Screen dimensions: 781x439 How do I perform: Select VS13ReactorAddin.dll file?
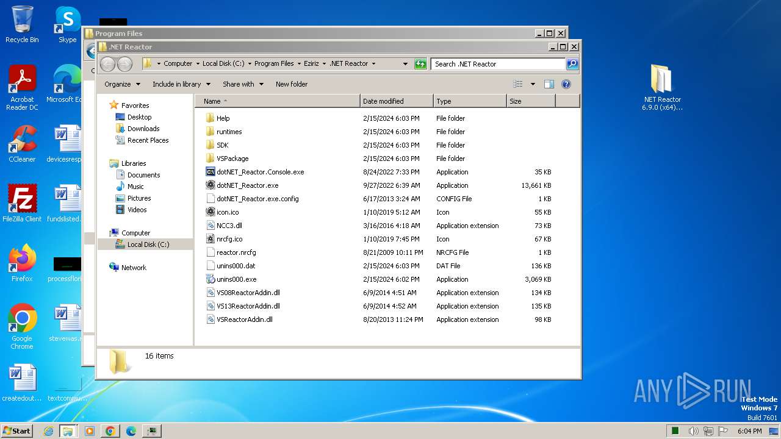pos(248,306)
